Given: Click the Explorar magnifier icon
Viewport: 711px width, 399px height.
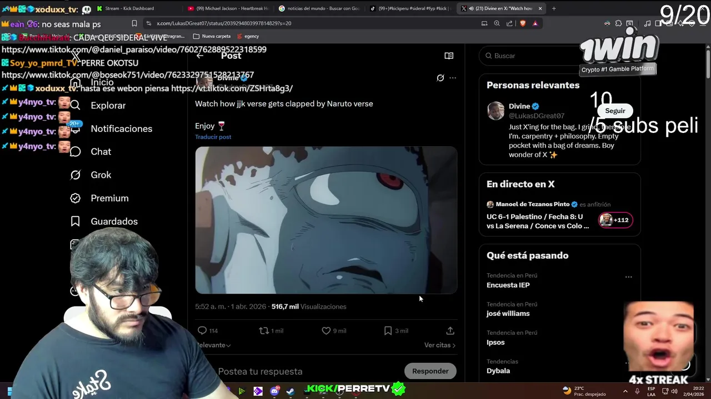Looking at the screenshot, I should pos(76,105).
